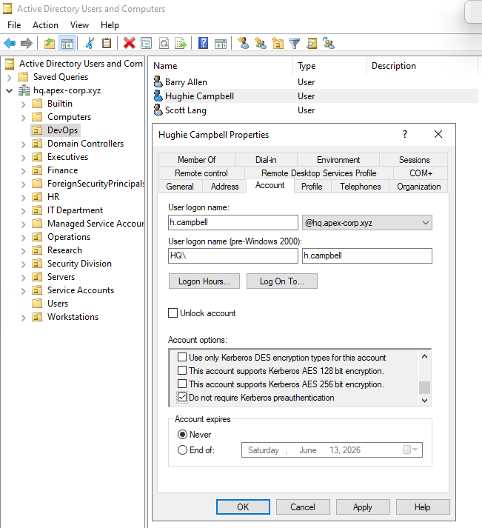Open the View menu
The height and width of the screenshot is (528, 482).
pos(79,25)
